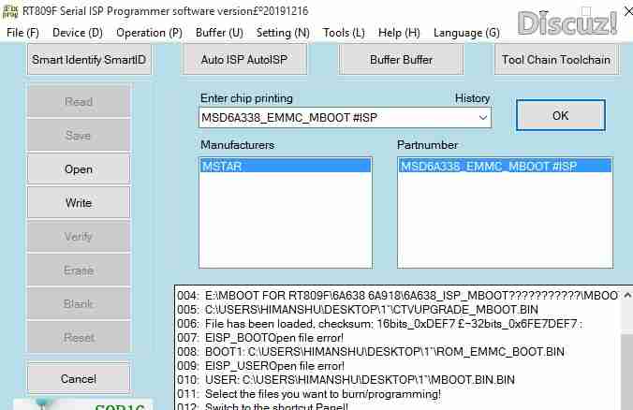Click the disabled Reset button
Image resolution: width=633 pixels, height=410 pixels.
pyautogui.click(x=79, y=337)
